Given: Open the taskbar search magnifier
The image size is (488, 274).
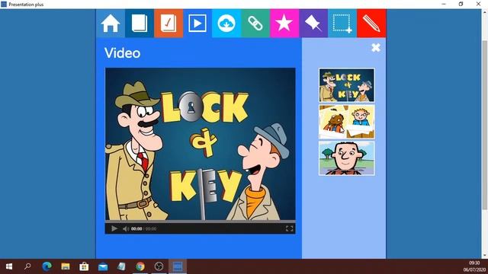Looking at the screenshot, I should [27, 266].
